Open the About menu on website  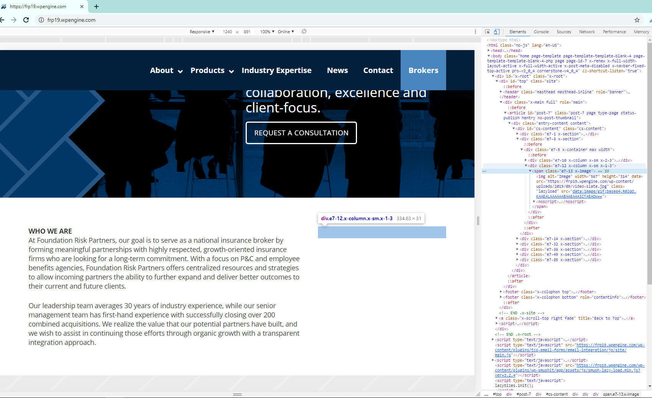[166, 70]
